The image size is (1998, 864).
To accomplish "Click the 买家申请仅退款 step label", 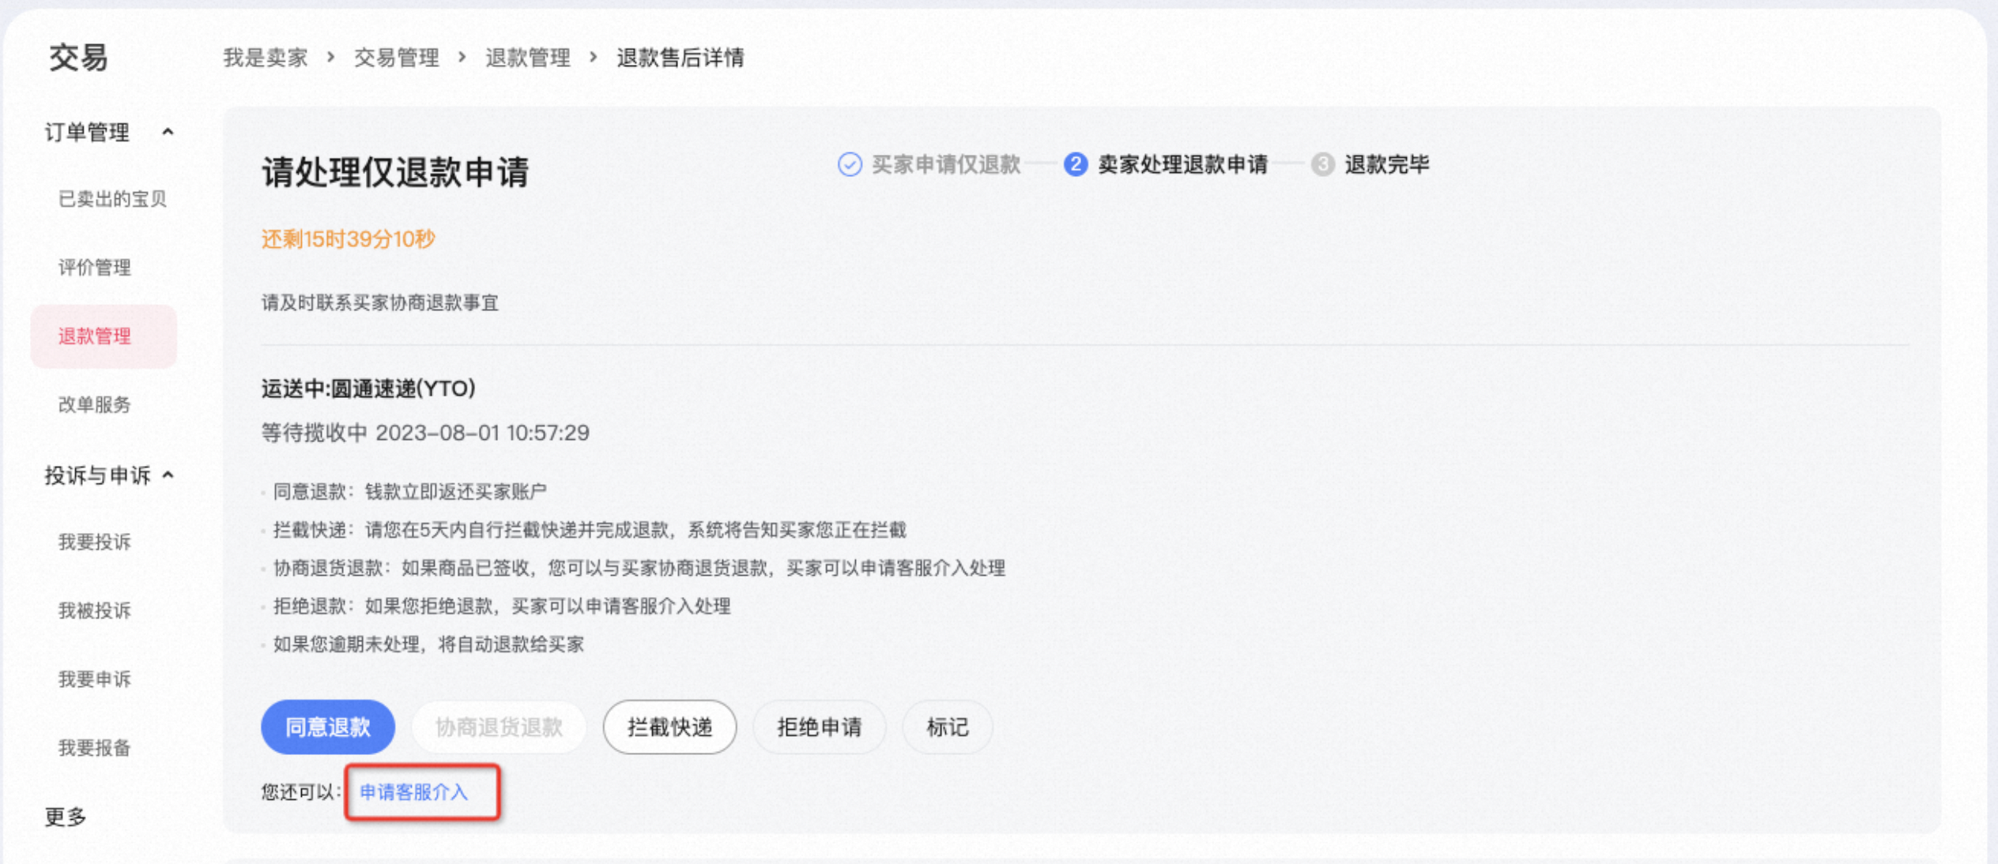I will 946,164.
